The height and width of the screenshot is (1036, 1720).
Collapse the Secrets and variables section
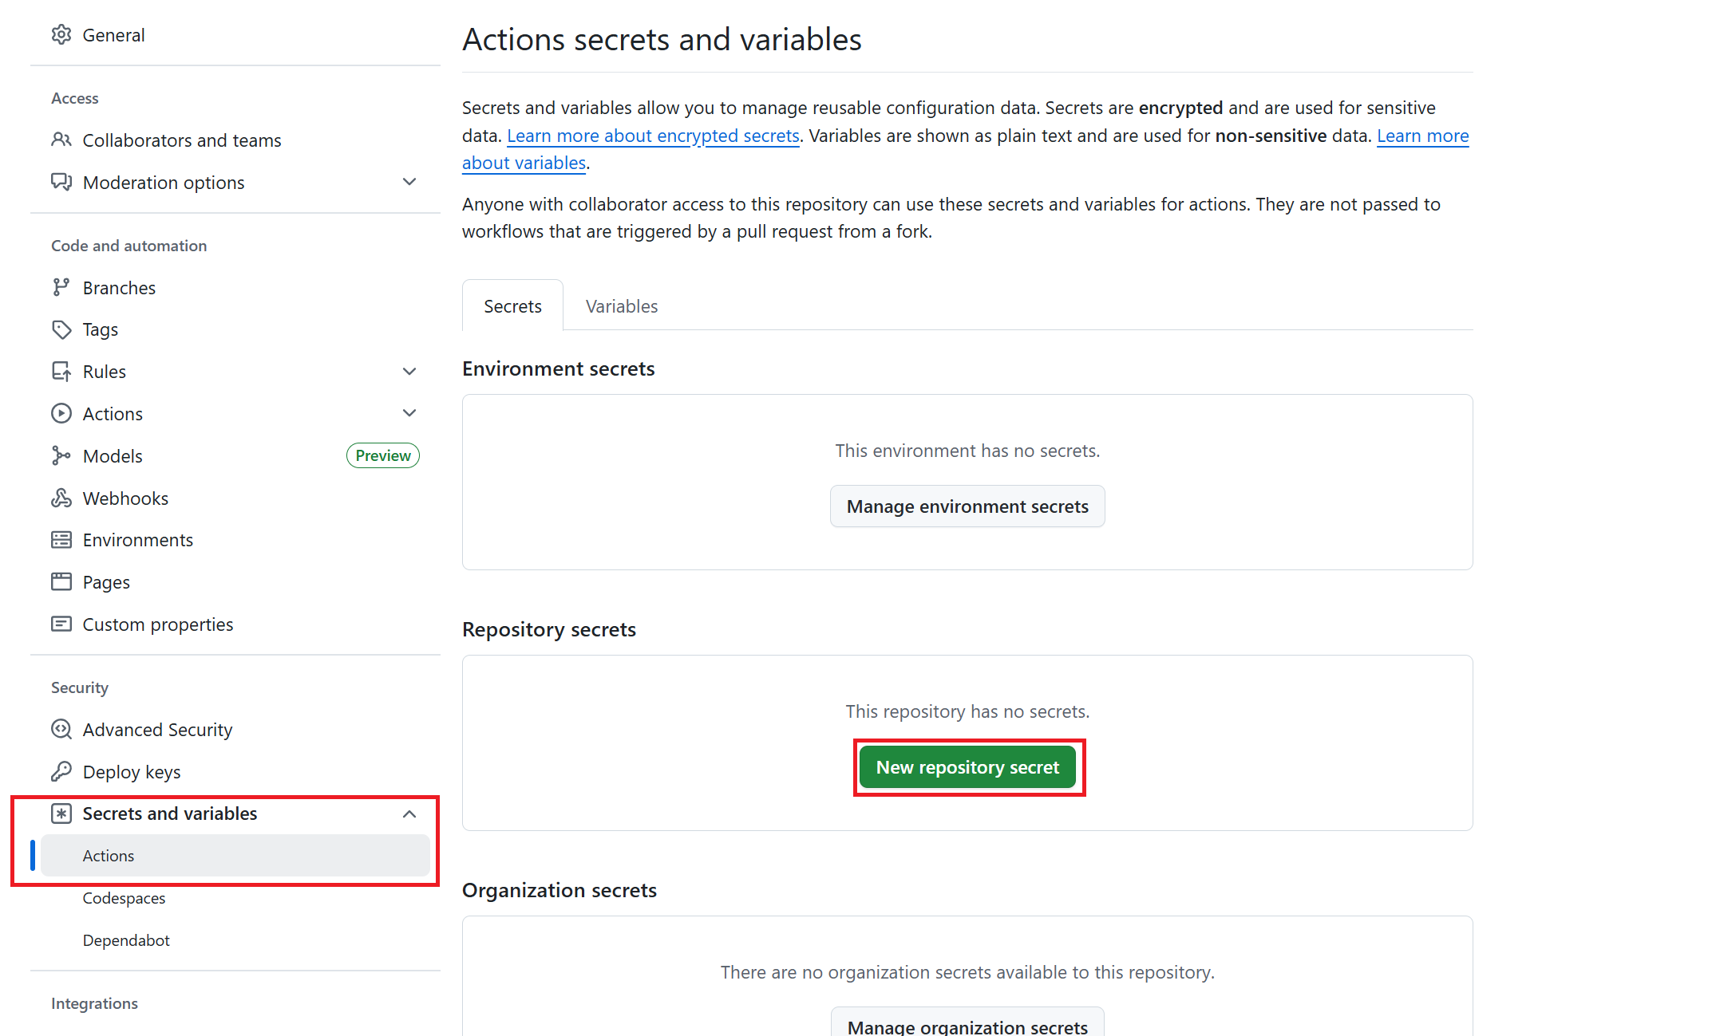tap(409, 813)
